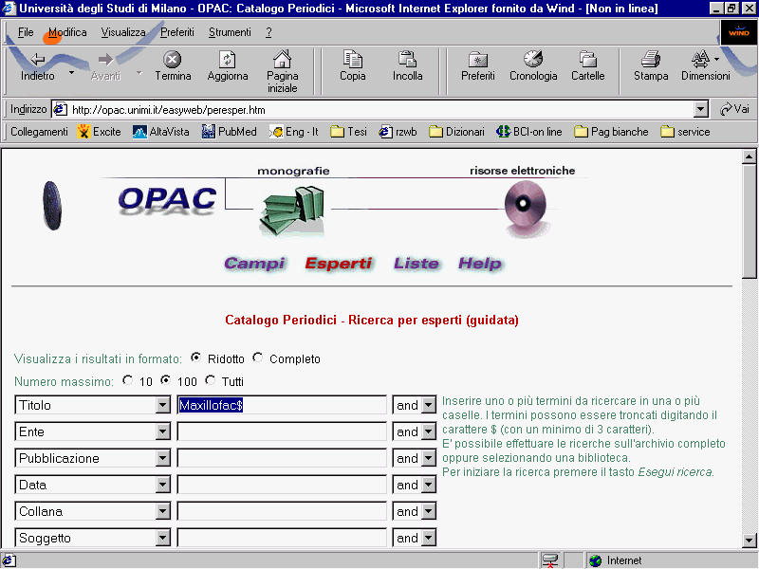The width and height of the screenshot is (759, 569).
Task: Stop page loading with Termina icon
Action: click(x=173, y=60)
